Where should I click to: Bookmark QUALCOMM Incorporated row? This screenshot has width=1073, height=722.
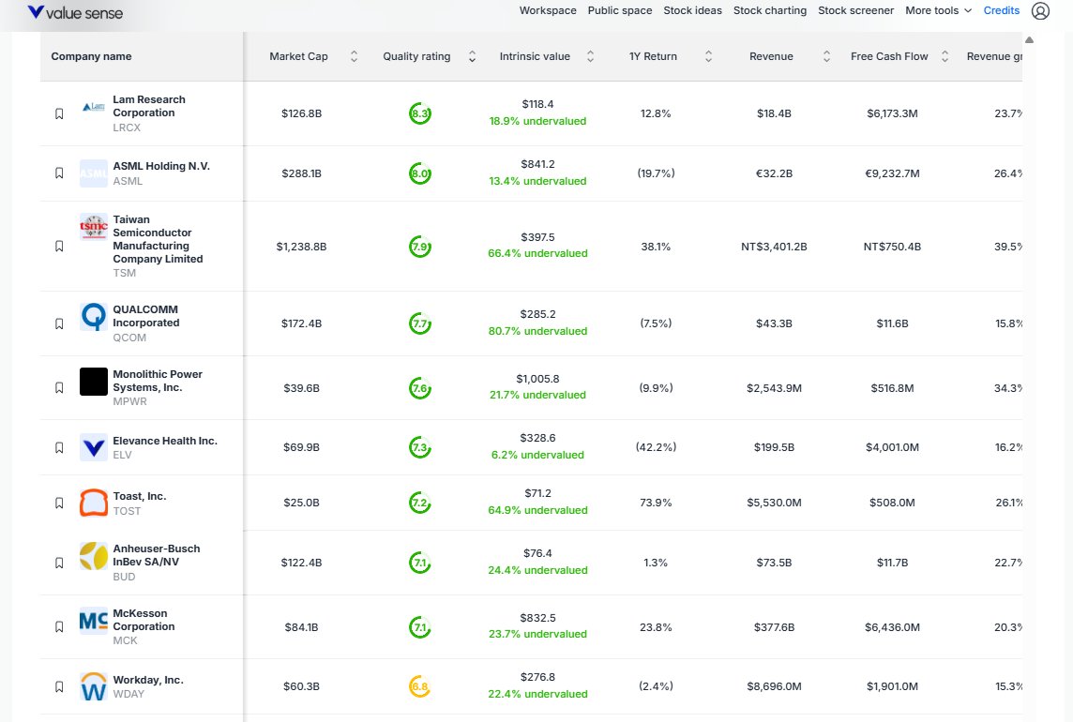(x=59, y=323)
